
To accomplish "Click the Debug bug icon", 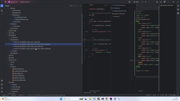I will pos(146,2).
